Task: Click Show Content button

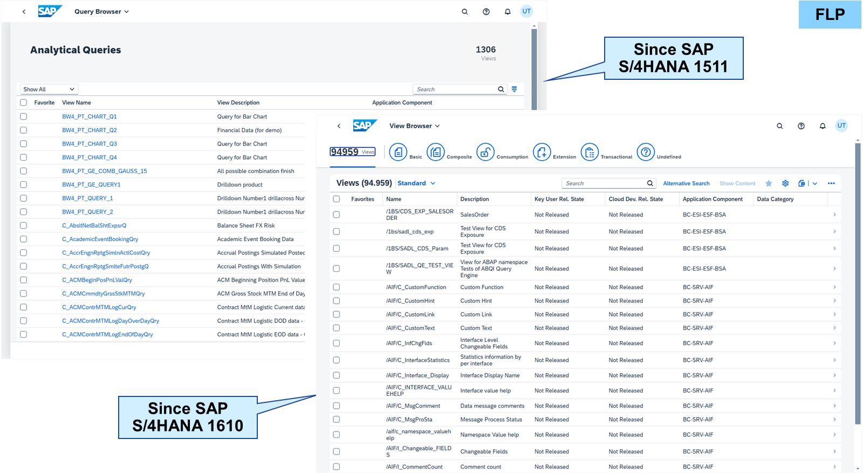Action: (737, 183)
